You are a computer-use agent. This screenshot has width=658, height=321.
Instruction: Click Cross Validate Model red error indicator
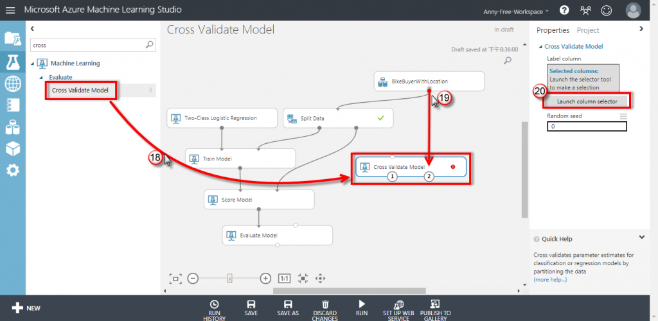[453, 167]
